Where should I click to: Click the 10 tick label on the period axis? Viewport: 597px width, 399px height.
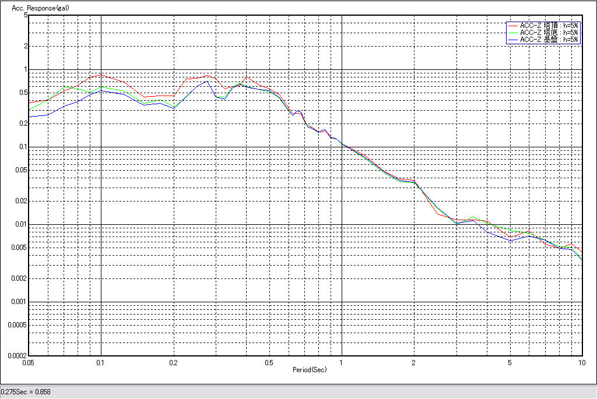click(x=581, y=362)
